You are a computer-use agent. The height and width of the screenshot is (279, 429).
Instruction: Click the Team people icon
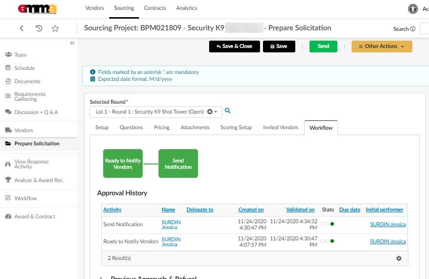(8, 54)
